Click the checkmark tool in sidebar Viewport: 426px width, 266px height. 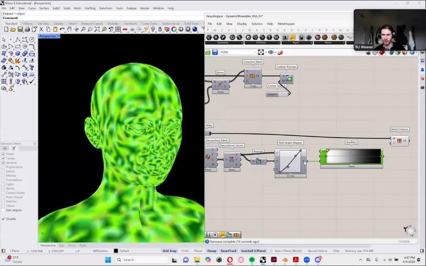pyautogui.click(x=32, y=81)
